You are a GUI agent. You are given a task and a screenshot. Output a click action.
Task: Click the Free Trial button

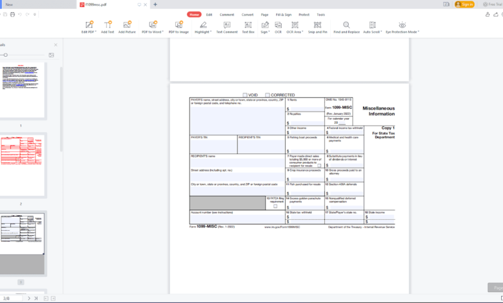tap(493, 5)
